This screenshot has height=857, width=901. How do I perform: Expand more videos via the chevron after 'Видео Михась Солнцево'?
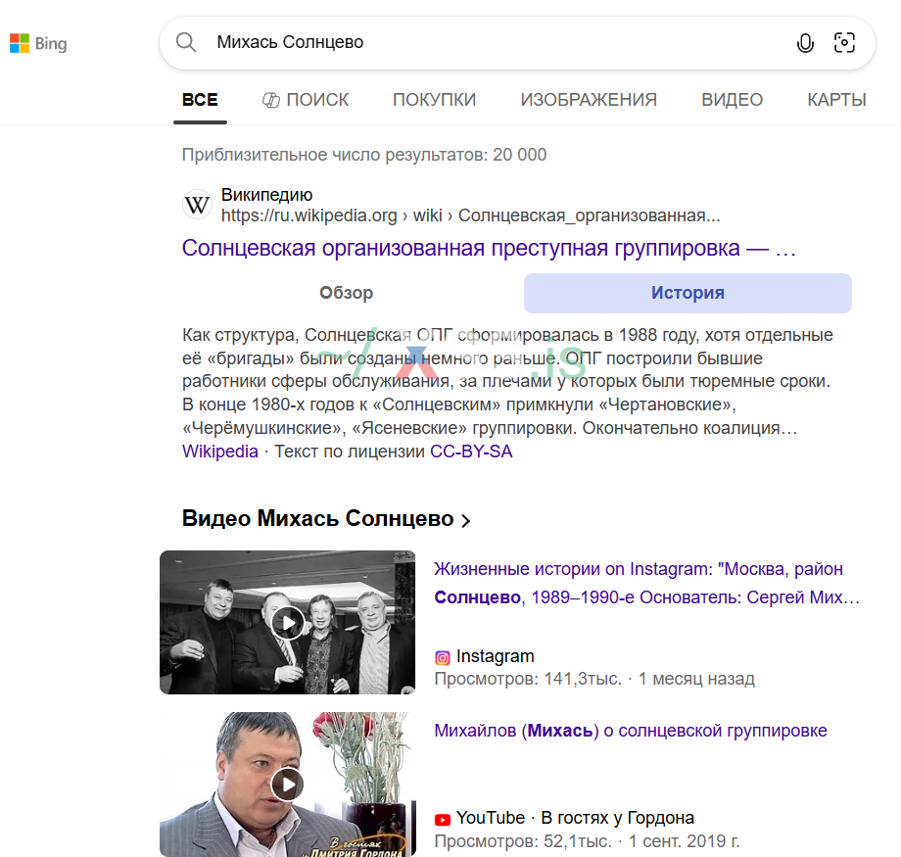tap(465, 519)
